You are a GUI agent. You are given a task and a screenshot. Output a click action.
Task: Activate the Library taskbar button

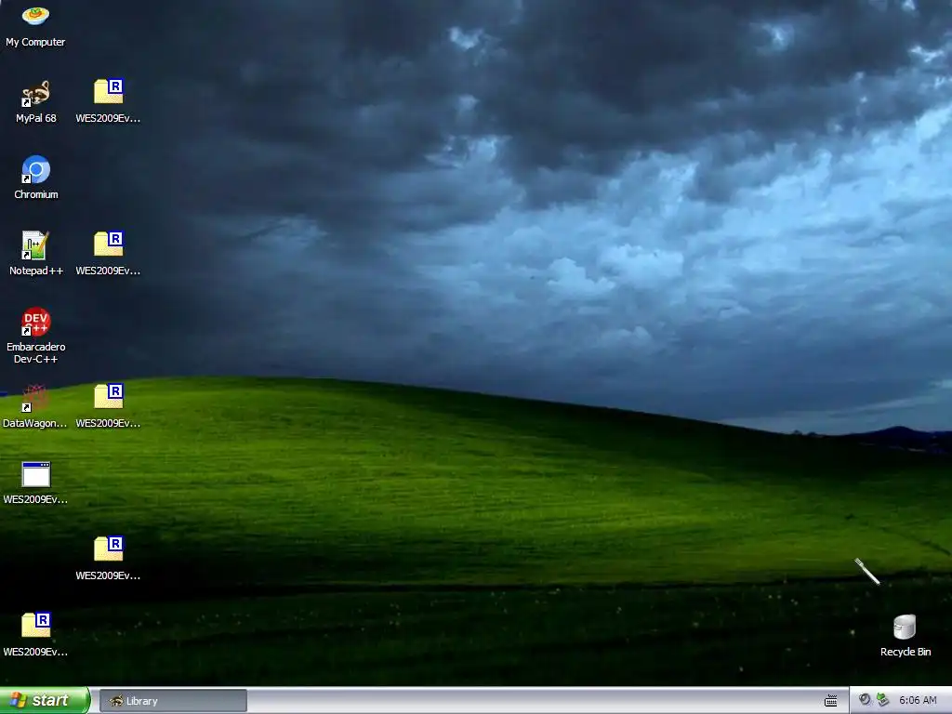point(173,701)
